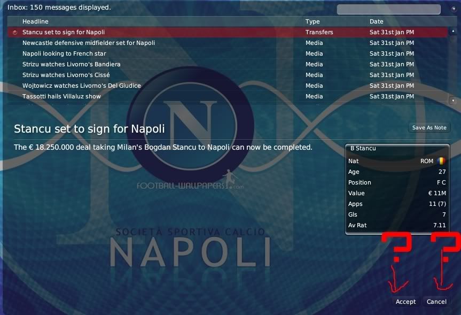Click the Apps 11 (7) value
Image resolution: width=461 pixels, height=315 pixels.
437,204
